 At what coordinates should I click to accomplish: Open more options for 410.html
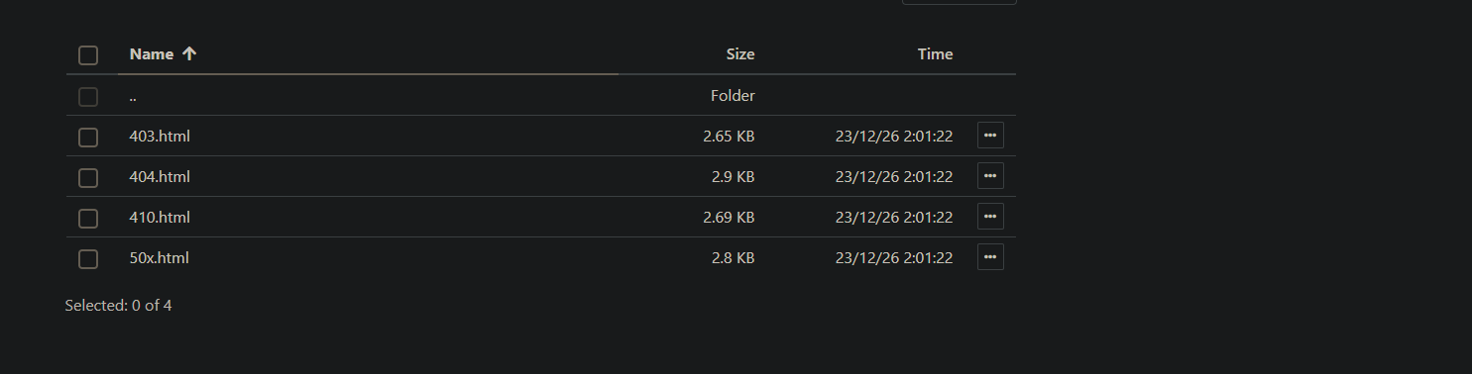990,217
